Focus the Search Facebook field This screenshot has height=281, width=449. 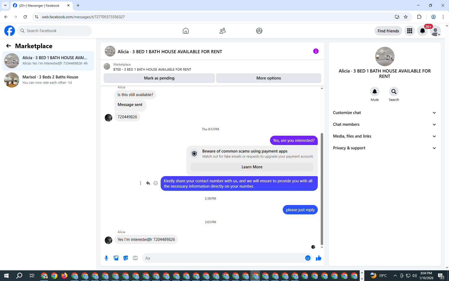click(55, 31)
